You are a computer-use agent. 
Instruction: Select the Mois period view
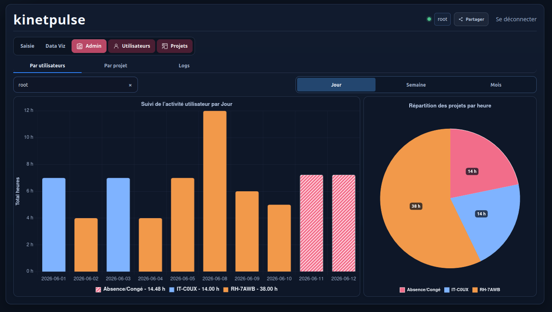click(x=496, y=85)
